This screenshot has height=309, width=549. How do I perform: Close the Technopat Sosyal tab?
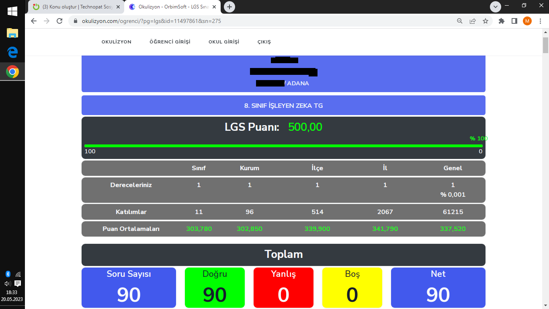(118, 7)
